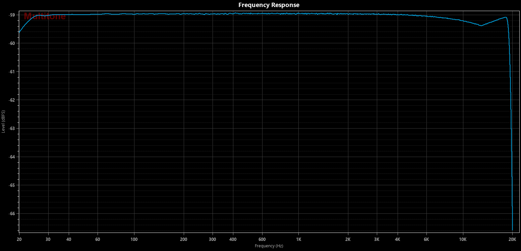Click the curve's dip between 10K and 20K
The image size is (521, 251).
point(481,26)
